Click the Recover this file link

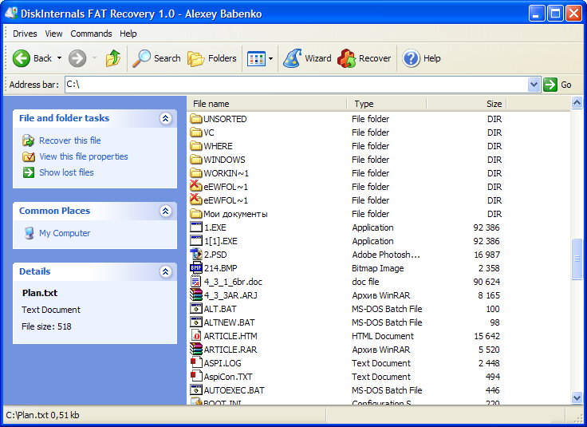69,140
